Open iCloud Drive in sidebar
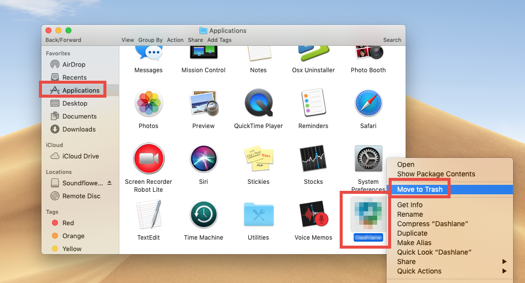This screenshot has width=525, height=283. [x=80, y=156]
